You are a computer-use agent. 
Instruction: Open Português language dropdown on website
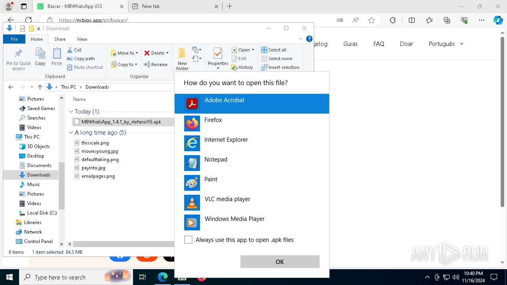(x=446, y=44)
